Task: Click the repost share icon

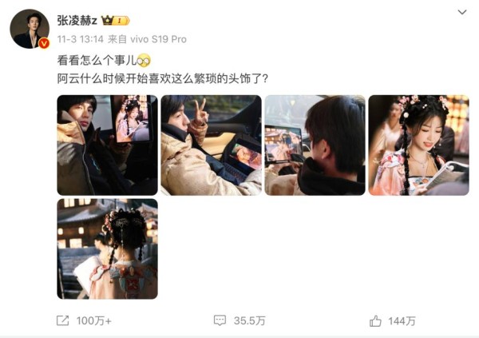Action: pos(63,320)
